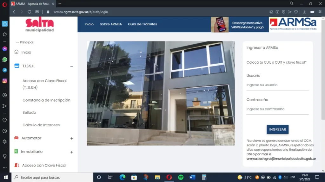Focus the Contraseña input field
The height and width of the screenshot is (182, 325).
coord(277,109)
